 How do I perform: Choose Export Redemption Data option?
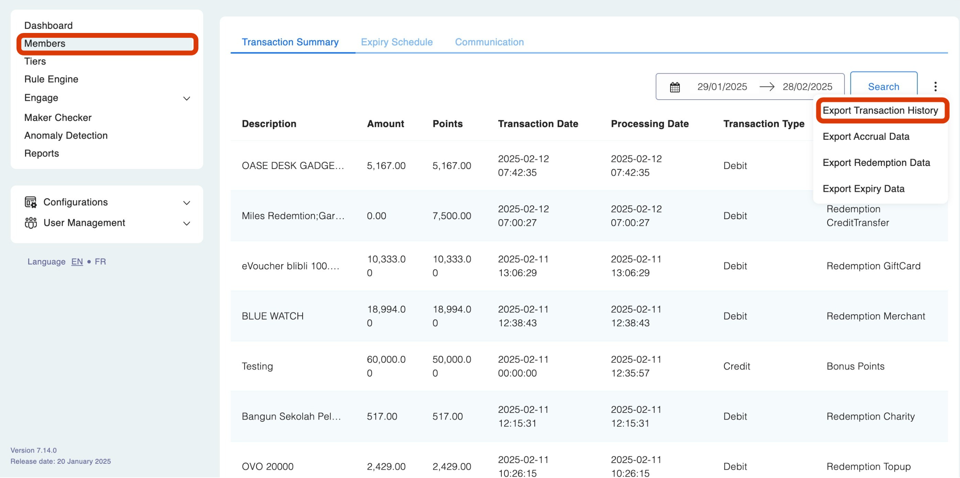[876, 163]
